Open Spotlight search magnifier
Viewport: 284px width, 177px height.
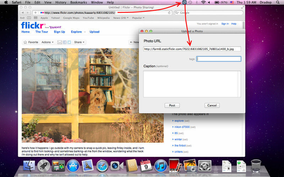pyautogui.click(x=278, y=2)
